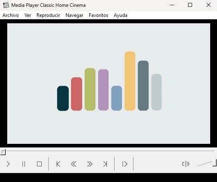Decrease playback speed with double-left arrows

(x=74, y=164)
